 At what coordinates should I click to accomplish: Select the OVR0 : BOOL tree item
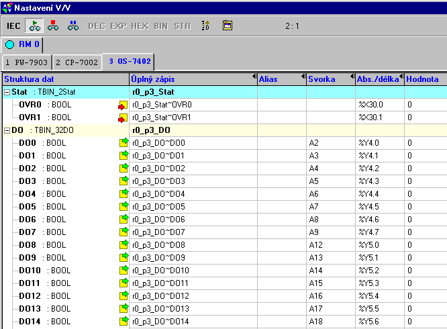pyautogui.click(x=45, y=105)
